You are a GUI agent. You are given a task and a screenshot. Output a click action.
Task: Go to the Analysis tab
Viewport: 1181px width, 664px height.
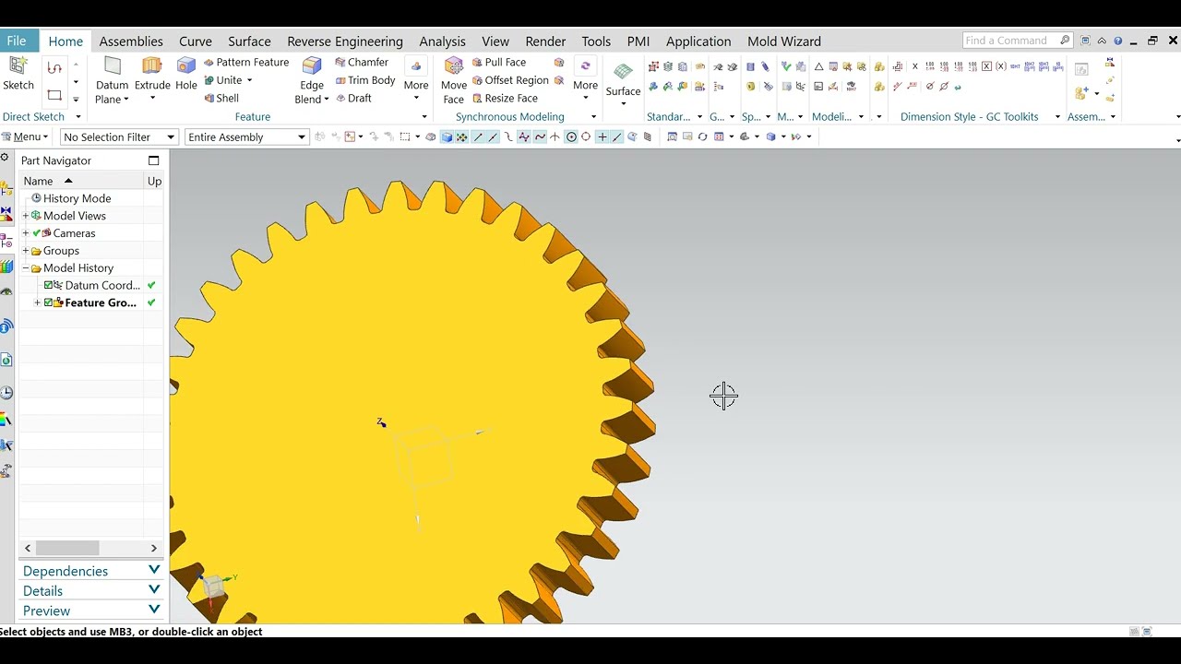(442, 41)
